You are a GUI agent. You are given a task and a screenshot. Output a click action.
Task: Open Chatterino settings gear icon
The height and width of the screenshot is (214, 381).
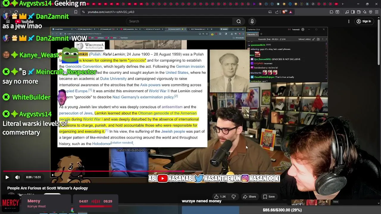point(303,29)
